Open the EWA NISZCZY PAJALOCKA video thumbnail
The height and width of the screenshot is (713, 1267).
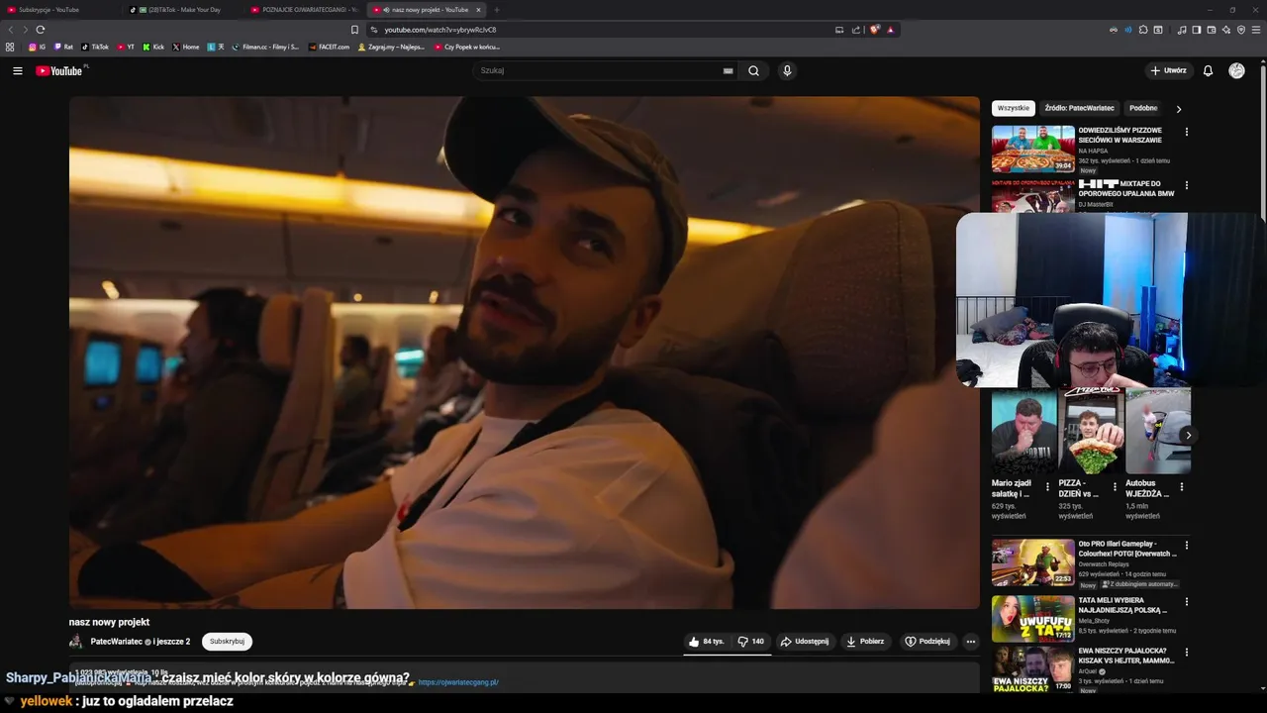pyautogui.click(x=1033, y=669)
